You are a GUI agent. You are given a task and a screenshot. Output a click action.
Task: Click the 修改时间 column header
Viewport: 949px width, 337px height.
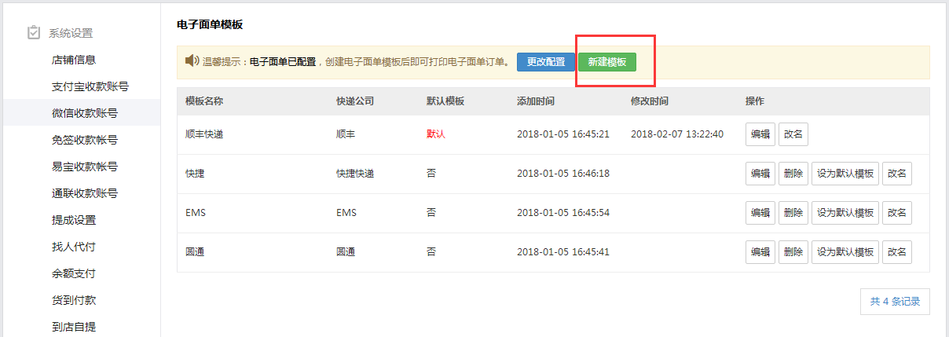pos(650,101)
